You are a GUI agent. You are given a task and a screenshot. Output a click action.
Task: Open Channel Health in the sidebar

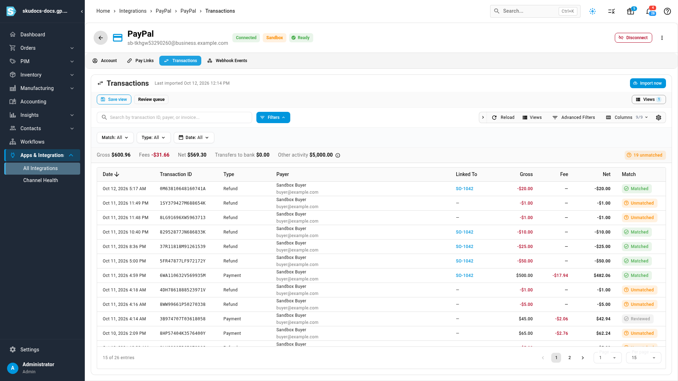point(42,180)
